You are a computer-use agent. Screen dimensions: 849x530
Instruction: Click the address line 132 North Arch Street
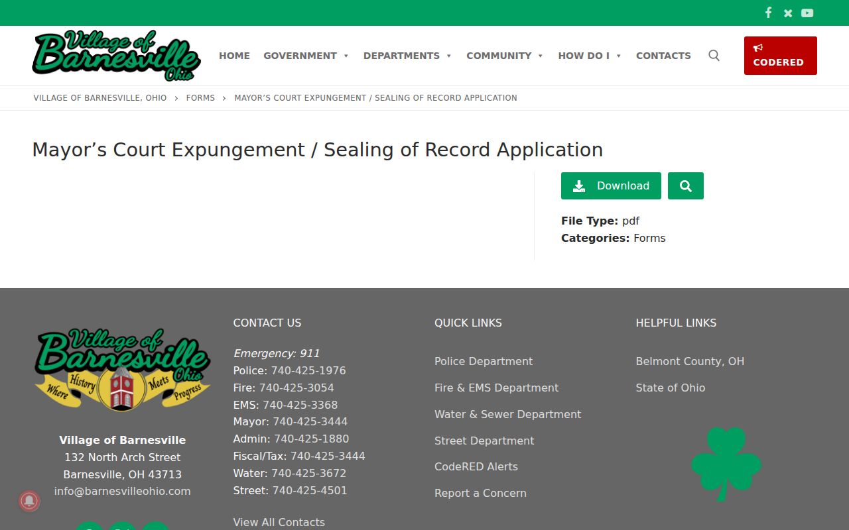click(123, 457)
